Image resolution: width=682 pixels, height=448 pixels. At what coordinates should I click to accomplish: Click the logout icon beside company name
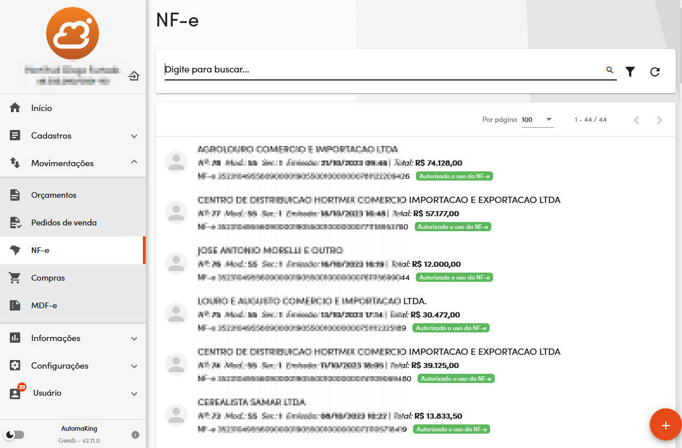(134, 75)
